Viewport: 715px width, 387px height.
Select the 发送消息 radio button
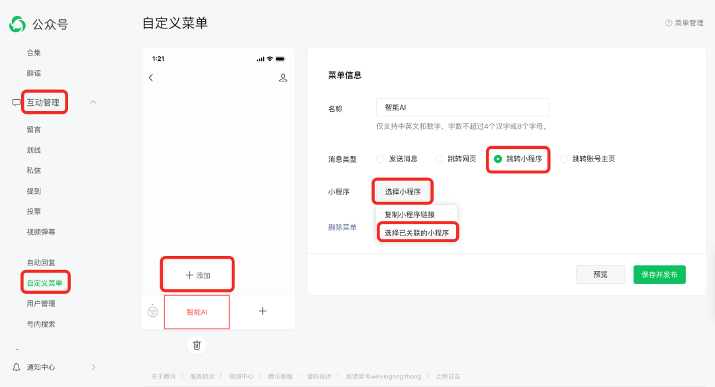(x=380, y=159)
